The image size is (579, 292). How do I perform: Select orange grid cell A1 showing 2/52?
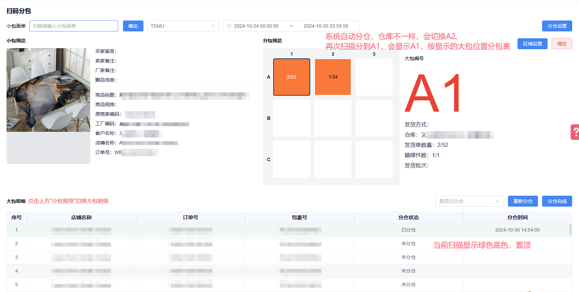point(291,77)
